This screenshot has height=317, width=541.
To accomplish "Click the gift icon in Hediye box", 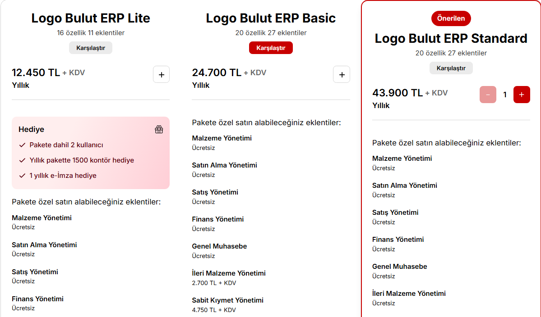I will click(x=159, y=129).
